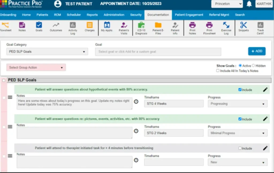Image resolution: width=274 pixels, height=173 pixels.
Task: Click the ADD goal button
Action: pos(257,51)
